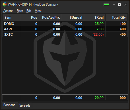Select the DOMO symbol row
The height and width of the screenshot is (110, 130).
[65, 24]
